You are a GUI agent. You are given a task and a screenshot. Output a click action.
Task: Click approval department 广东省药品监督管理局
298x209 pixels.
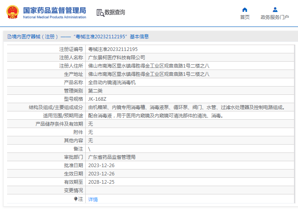[x=112, y=157]
